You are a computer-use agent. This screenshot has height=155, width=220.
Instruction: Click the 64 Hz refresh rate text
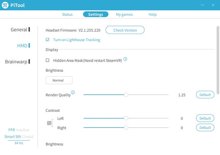(19, 143)
